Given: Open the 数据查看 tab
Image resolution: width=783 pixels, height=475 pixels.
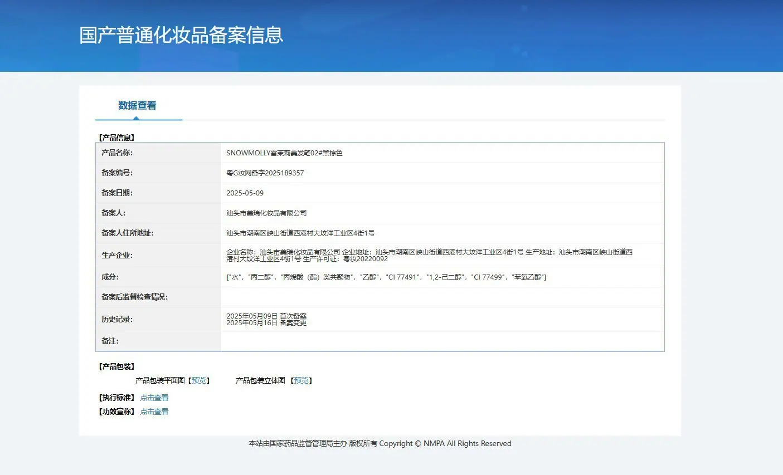Looking at the screenshot, I should [x=137, y=105].
